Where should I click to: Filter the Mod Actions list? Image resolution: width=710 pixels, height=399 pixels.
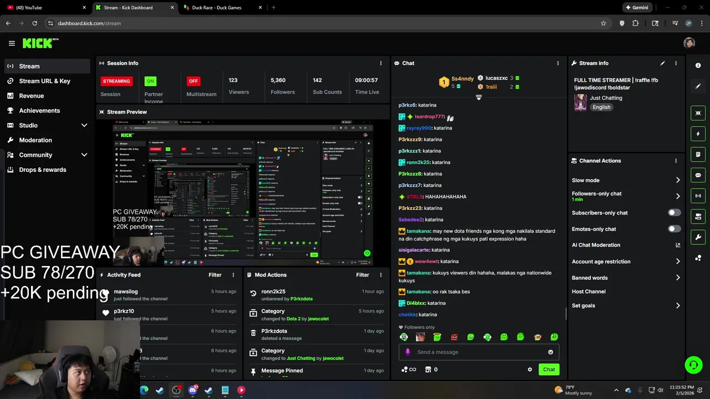(362, 275)
